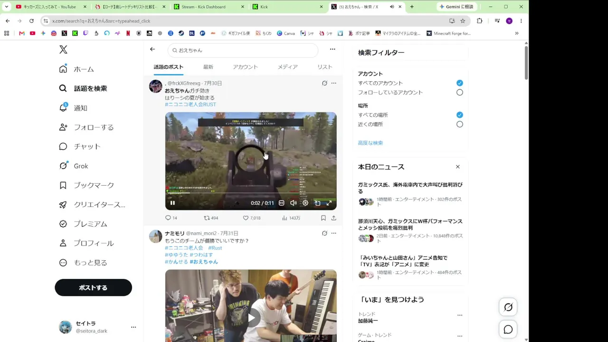The width and height of the screenshot is (608, 342).
Task: Reload the page
Action: pyautogui.click(x=31, y=21)
